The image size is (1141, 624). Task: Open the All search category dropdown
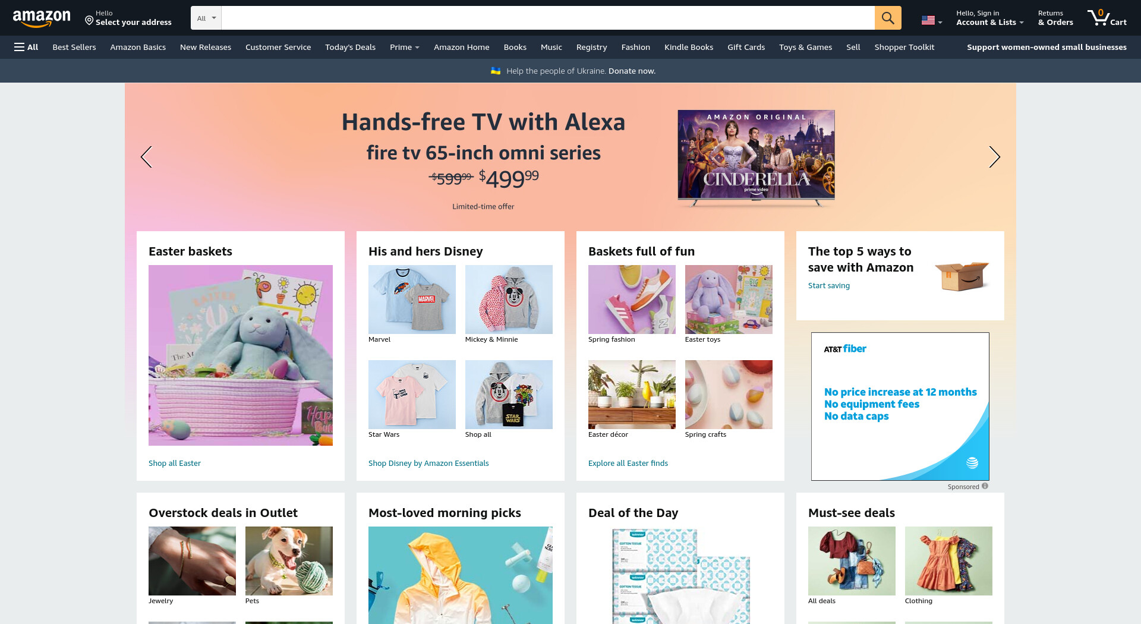(x=206, y=18)
